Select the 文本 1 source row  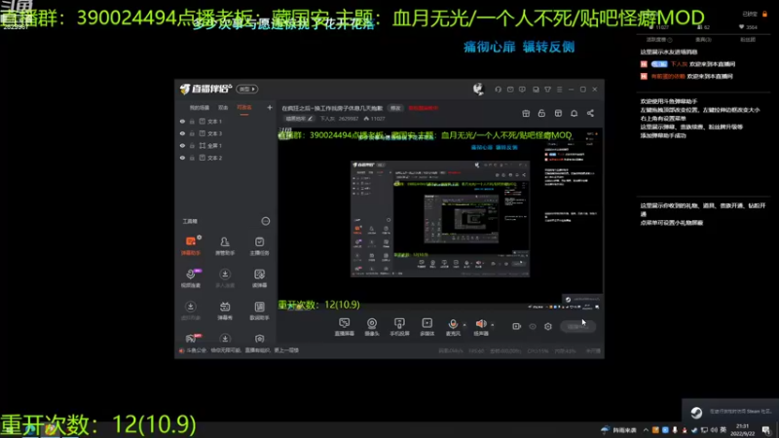[x=226, y=121]
